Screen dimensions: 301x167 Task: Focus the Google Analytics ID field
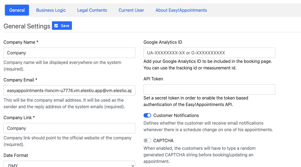tap(209, 53)
